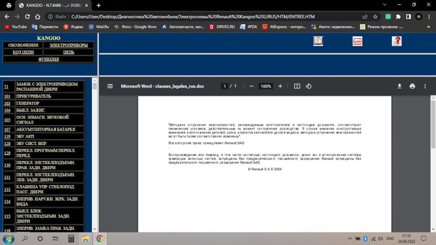Viewport: 436px width, 245px height.
Task: Open component 120 link
Action: click(7, 144)
